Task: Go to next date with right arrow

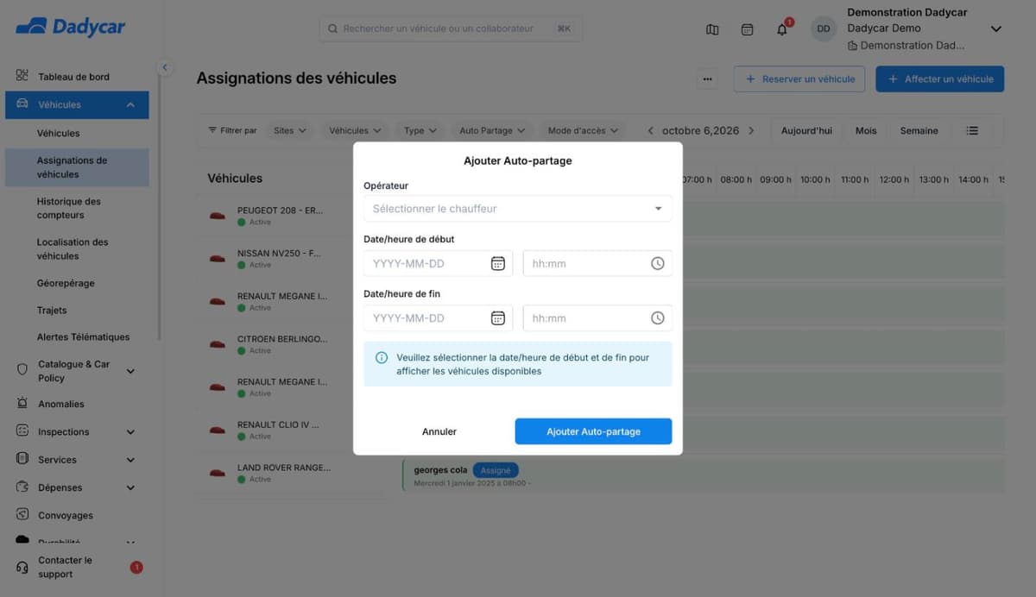Action: [751, 131]
